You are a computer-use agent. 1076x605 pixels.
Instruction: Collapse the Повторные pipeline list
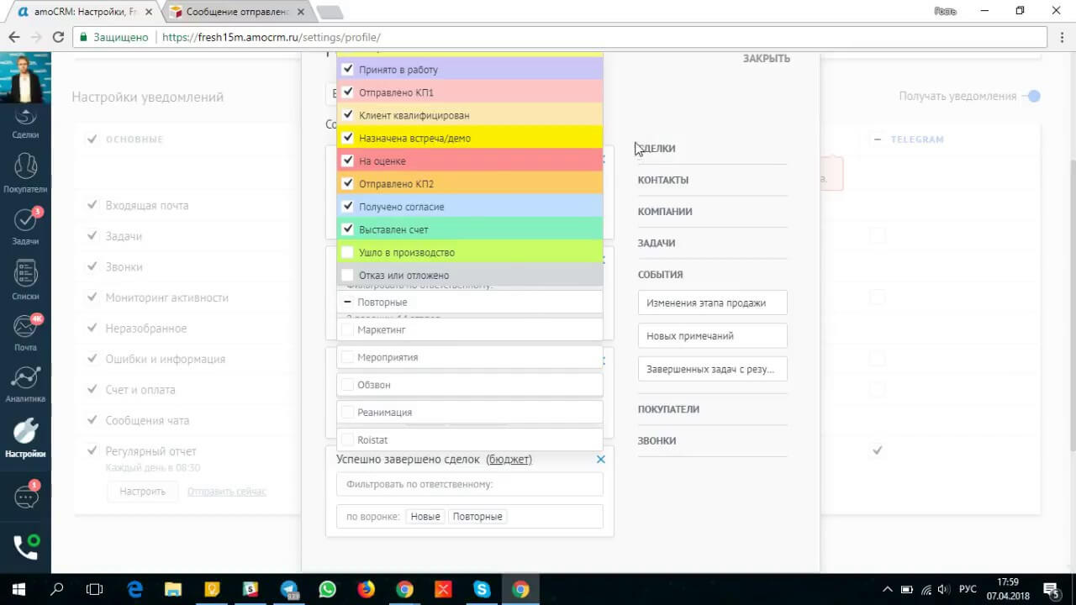[347, 302]
